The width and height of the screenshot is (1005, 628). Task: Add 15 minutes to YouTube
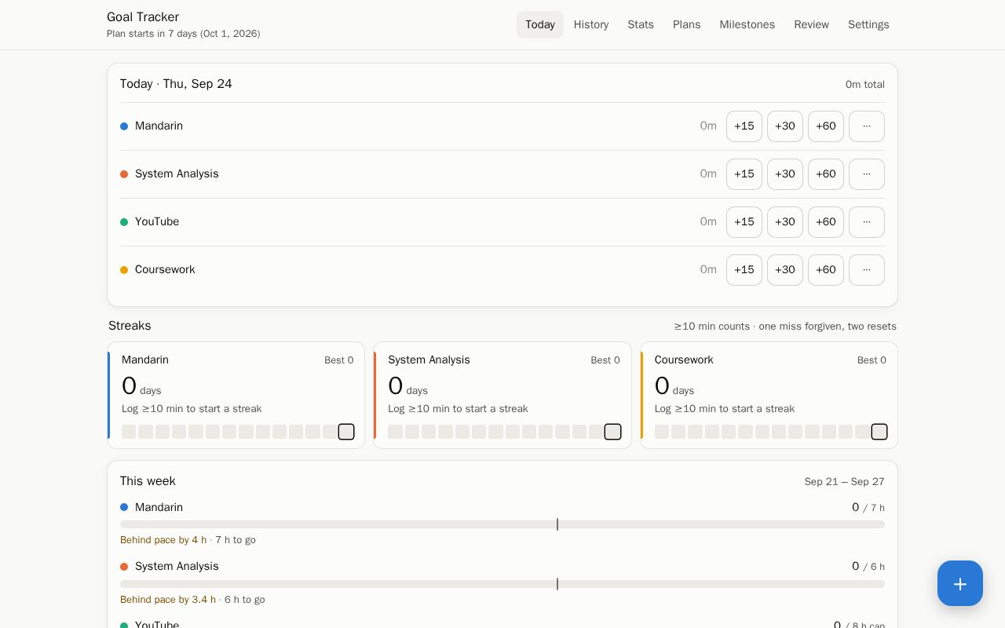click(x=744, y=222)
